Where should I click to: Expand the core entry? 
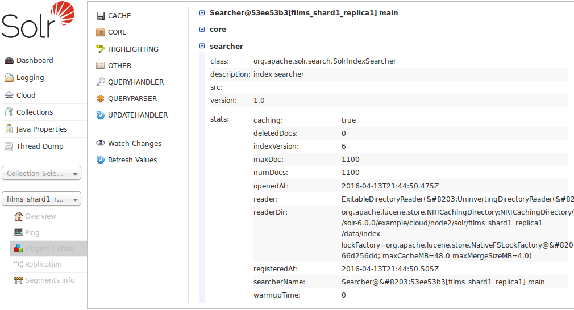click(202, 30)
